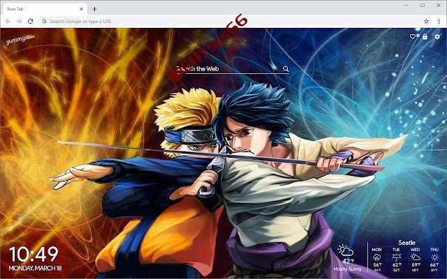
Task: Click the padlock icon
Action: tap(425, 36)
